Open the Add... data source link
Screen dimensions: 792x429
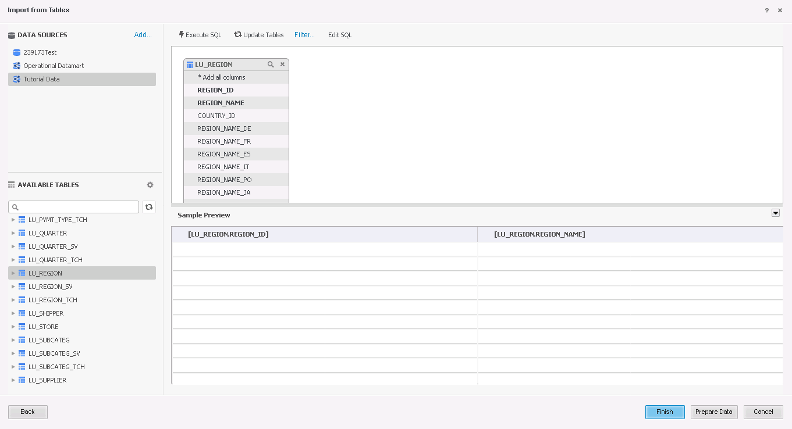[143, 35]
